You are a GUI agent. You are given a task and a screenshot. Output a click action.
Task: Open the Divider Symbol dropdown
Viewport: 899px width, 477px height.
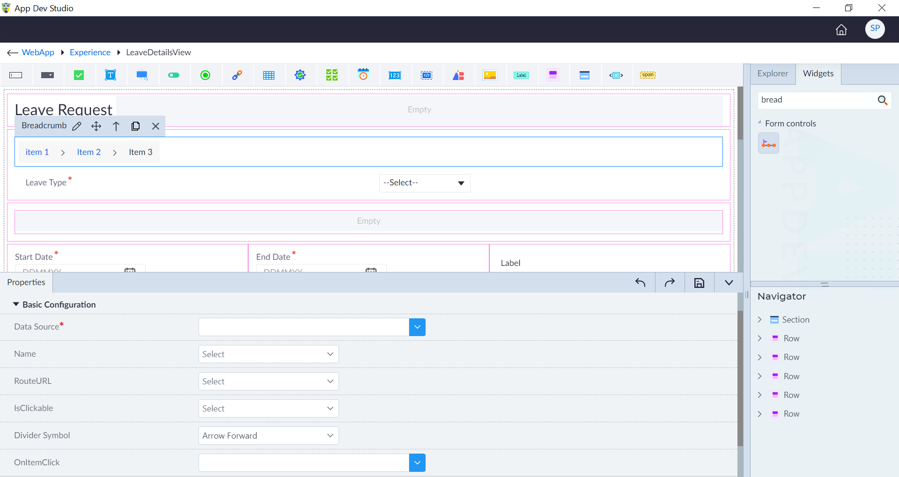click(x=268, y=436)
